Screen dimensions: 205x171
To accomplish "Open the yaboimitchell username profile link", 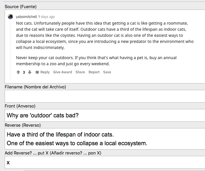I will (x=26, y=17).
